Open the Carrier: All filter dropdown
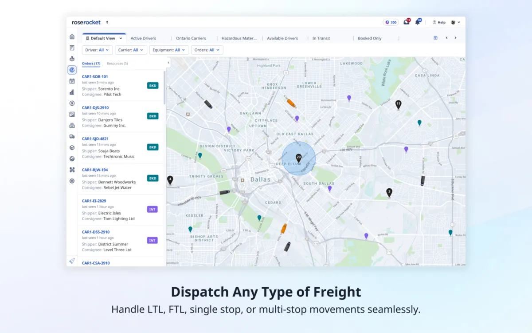The image size is (532, 333). click(131, 50)
